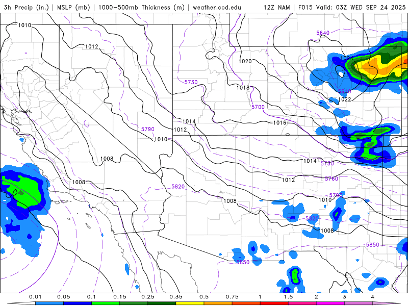The height and width of the screenshot is (306, 408).
Task: Click the legend value label '2'
Action: 316,297
